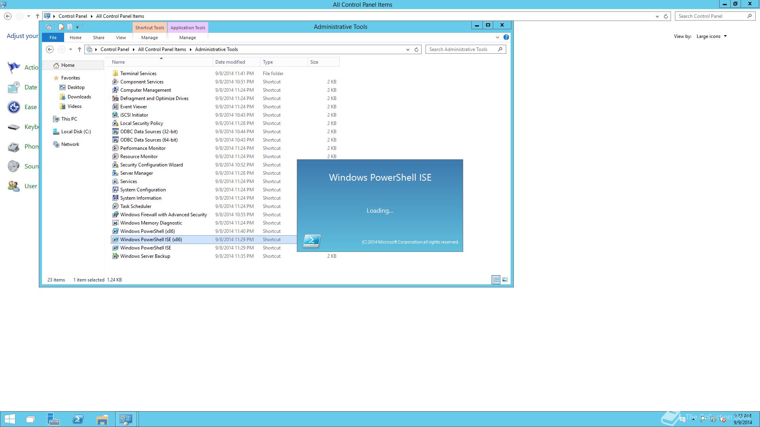Open Manage tab under Shortcut Tools
The image size is (760, 427).
[150, 38]
